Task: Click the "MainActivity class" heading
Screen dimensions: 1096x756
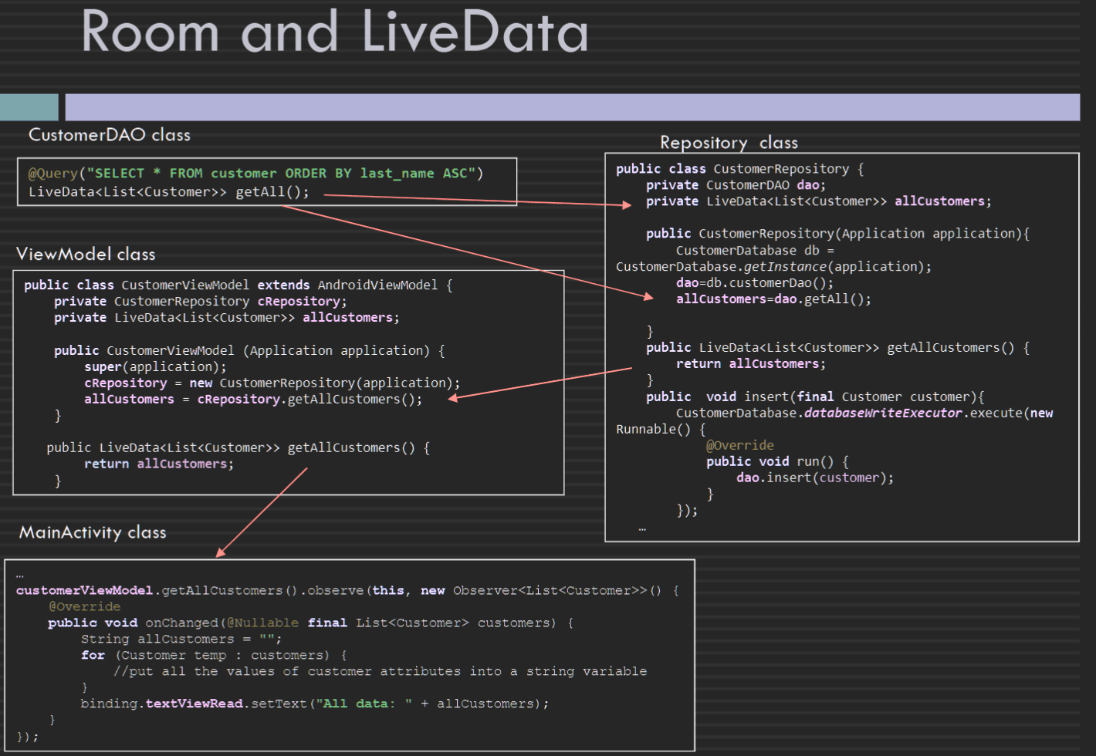Action: [x=93, y=532]
